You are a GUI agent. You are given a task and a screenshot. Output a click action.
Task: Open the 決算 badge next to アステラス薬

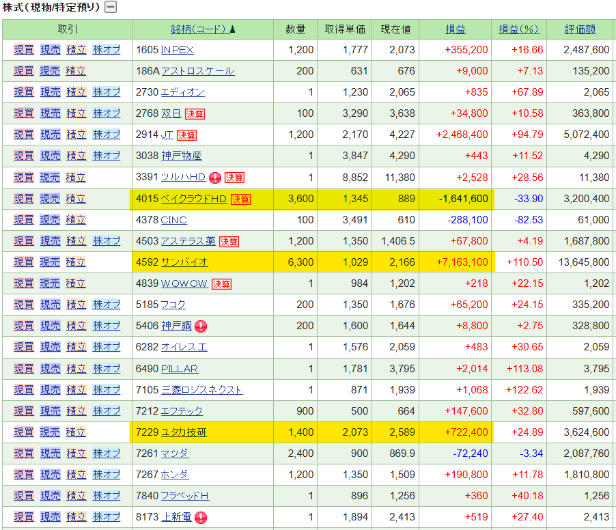click(229, 242)
